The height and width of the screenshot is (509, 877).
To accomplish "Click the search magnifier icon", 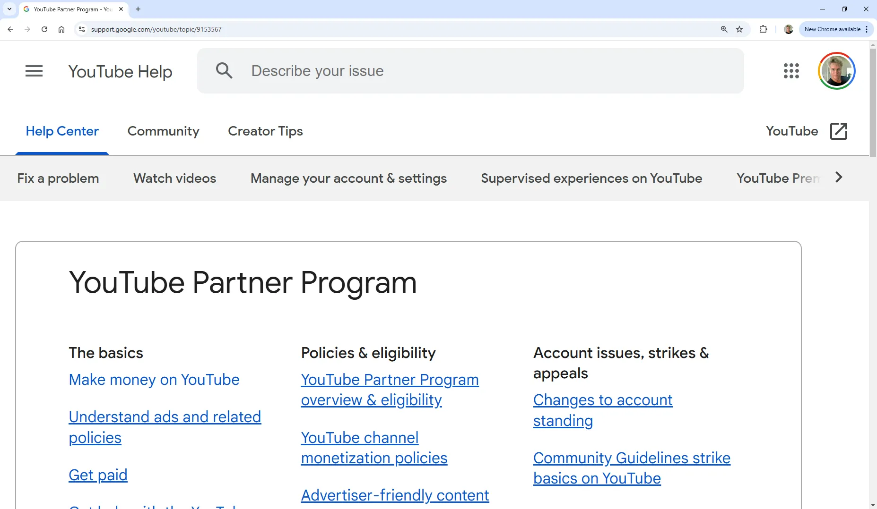I will pyautogui.click(x=224, y=71).
